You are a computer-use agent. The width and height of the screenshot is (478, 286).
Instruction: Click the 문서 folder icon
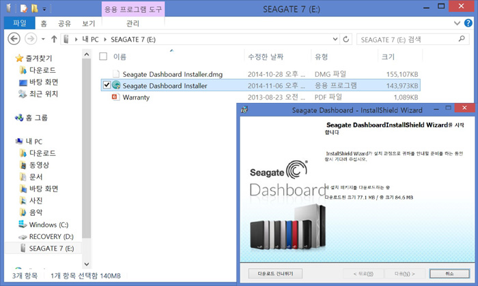[x=23, y=177]
